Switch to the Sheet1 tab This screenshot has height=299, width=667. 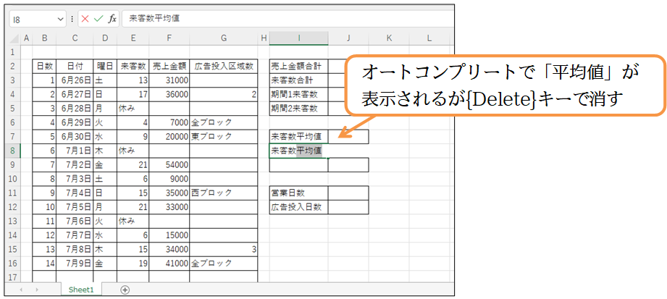click(x=81, y=290)
